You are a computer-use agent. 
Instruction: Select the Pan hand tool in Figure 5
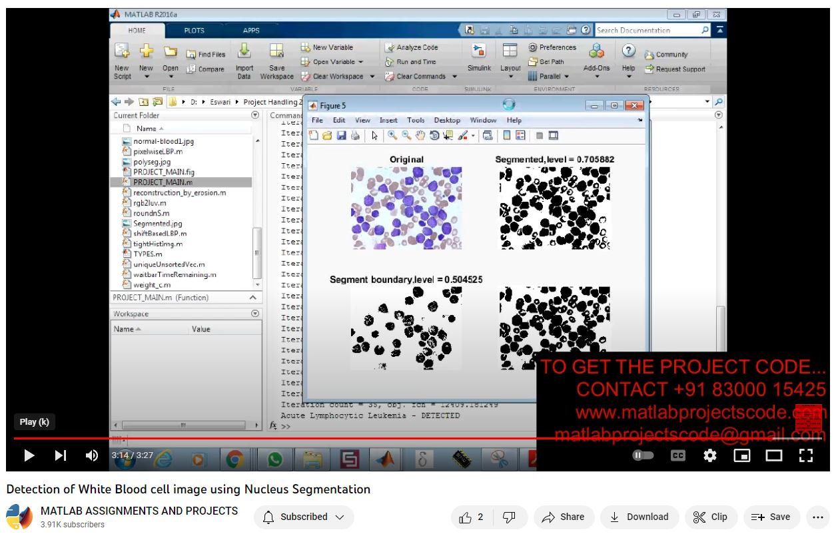tap(420, 135)
